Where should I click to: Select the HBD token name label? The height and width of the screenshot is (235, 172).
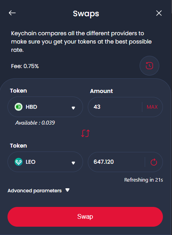[32, 107]
